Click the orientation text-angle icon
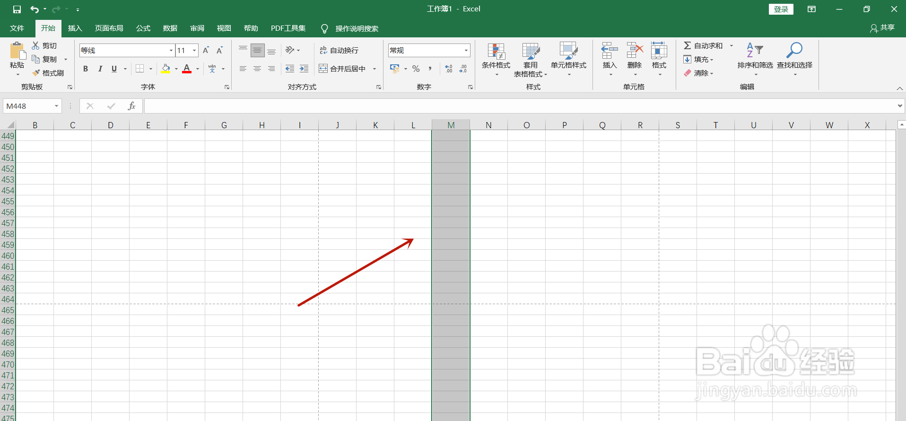 [290, 50]
